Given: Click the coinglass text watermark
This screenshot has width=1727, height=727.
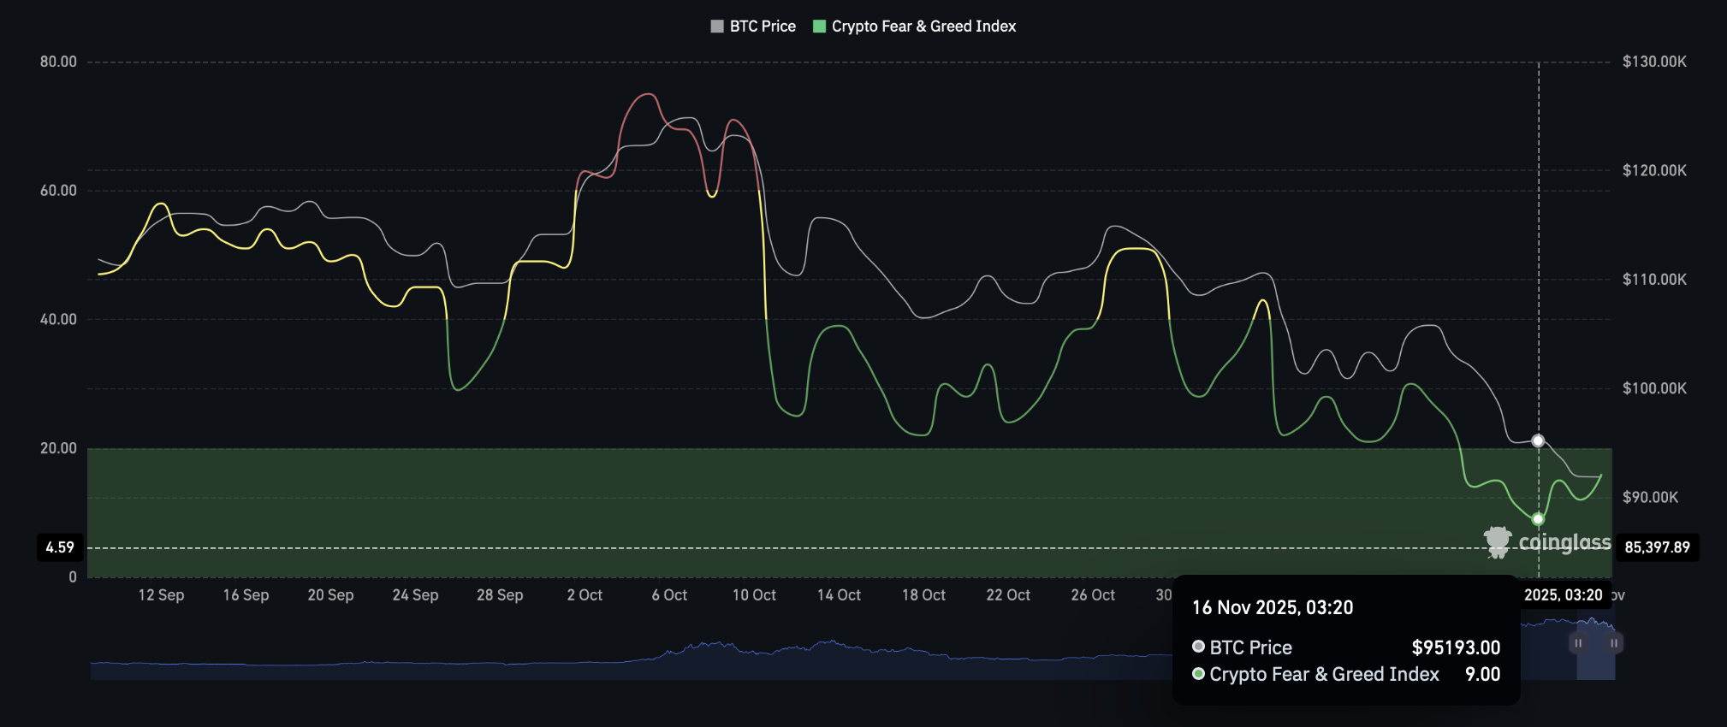Looking at the screenshot, I should (x=1564, y=542).
